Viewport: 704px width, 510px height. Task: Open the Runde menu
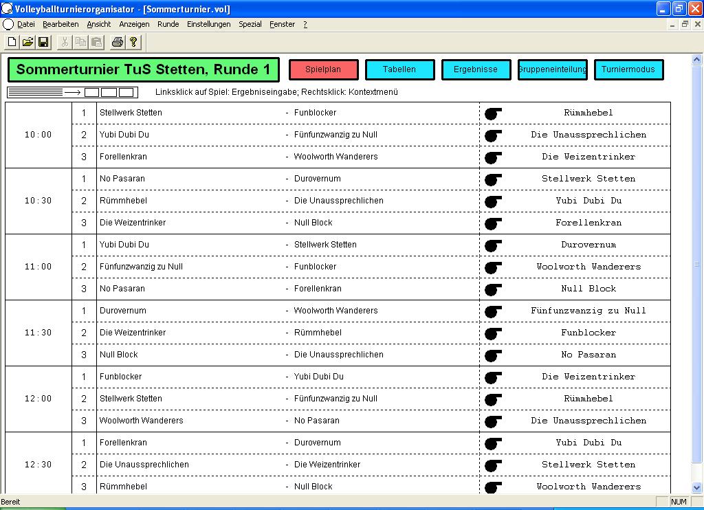point(168,24)
